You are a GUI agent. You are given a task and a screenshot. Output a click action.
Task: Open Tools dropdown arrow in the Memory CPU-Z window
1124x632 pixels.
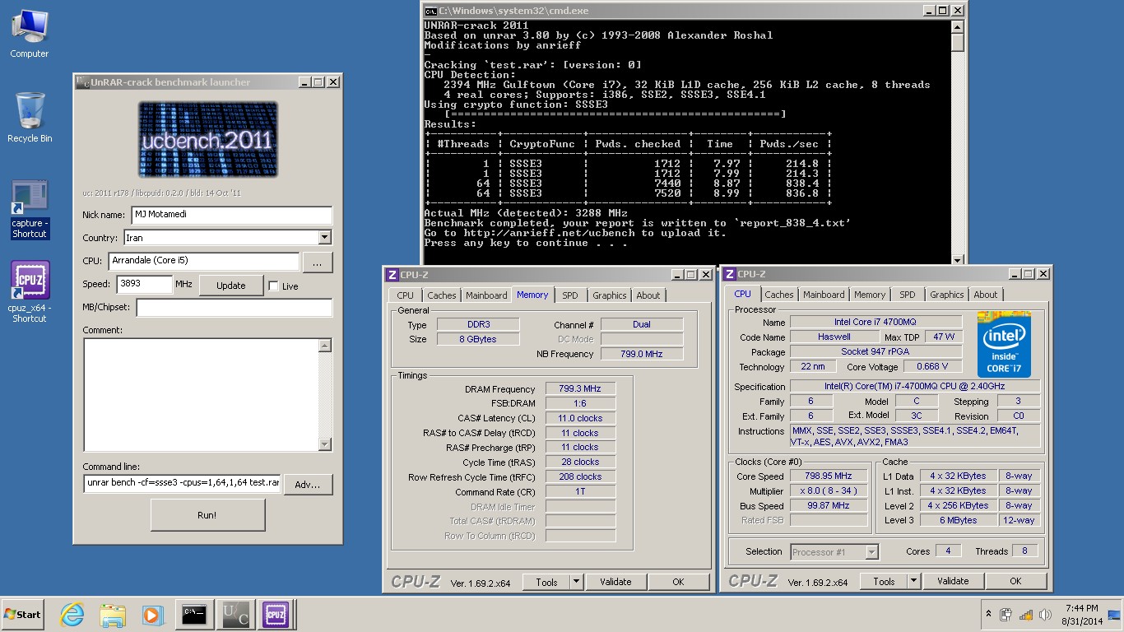576,582
